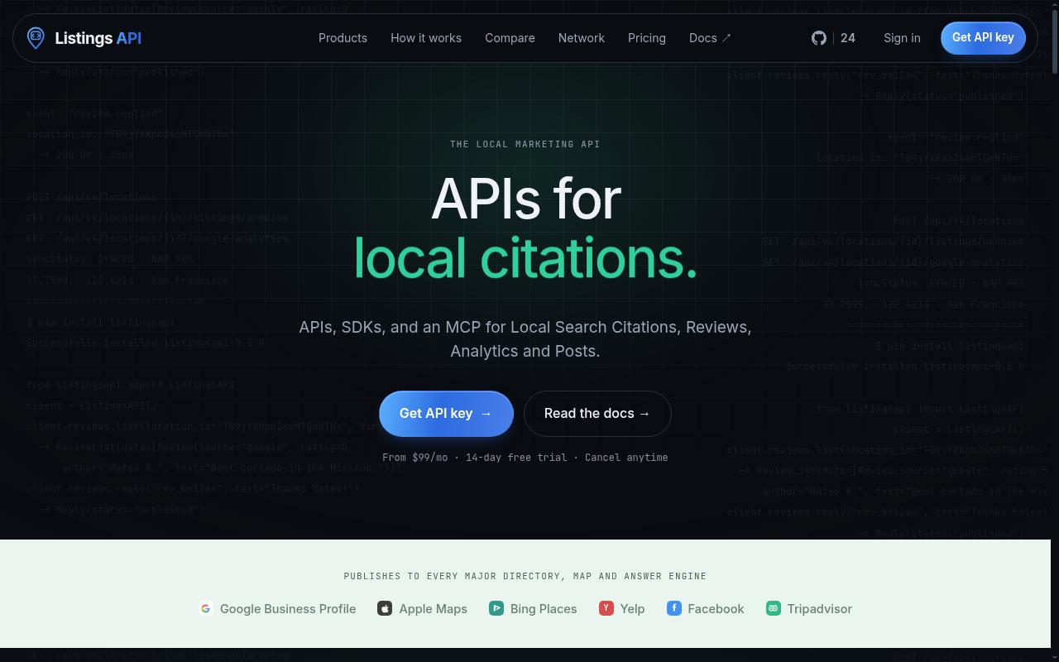Open the GitHub repository icon
This screenshot has width=1059, height=662.
click(819, 38)
